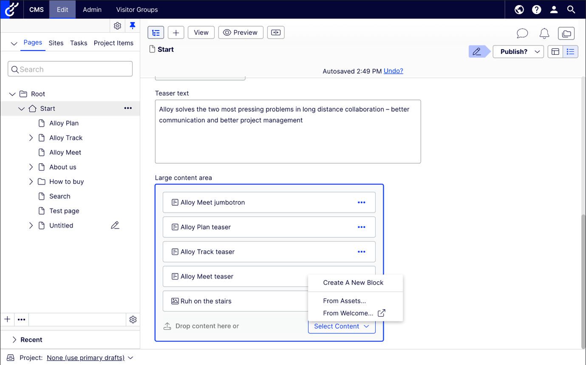Expand the Alloy Track tree node
Screen dimensions: 586x365
point(31,138)
